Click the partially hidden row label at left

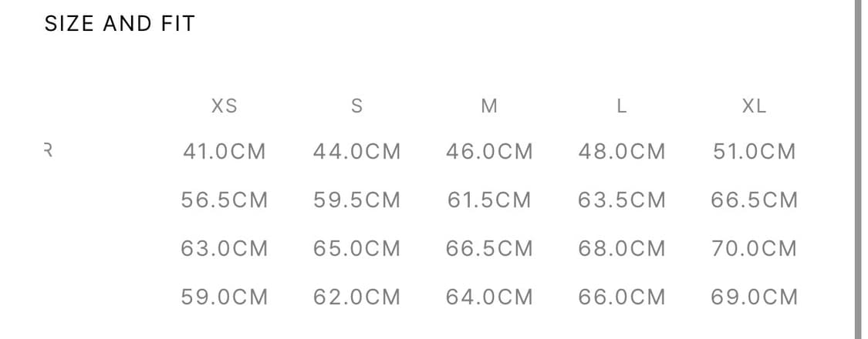pos(47,151)
